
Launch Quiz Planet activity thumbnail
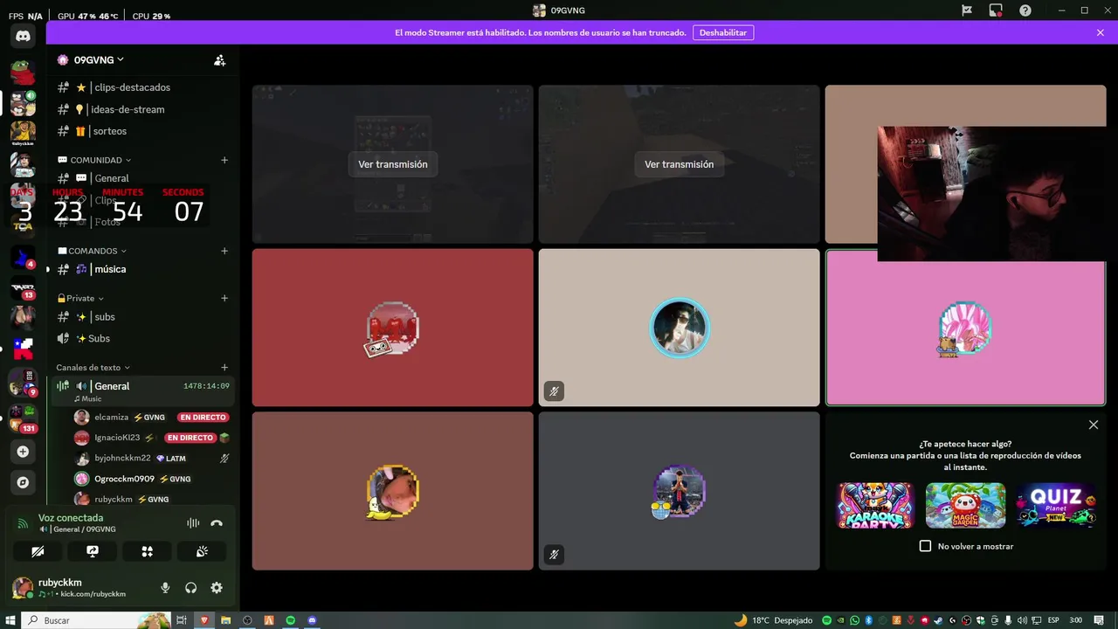point(1056,505)
